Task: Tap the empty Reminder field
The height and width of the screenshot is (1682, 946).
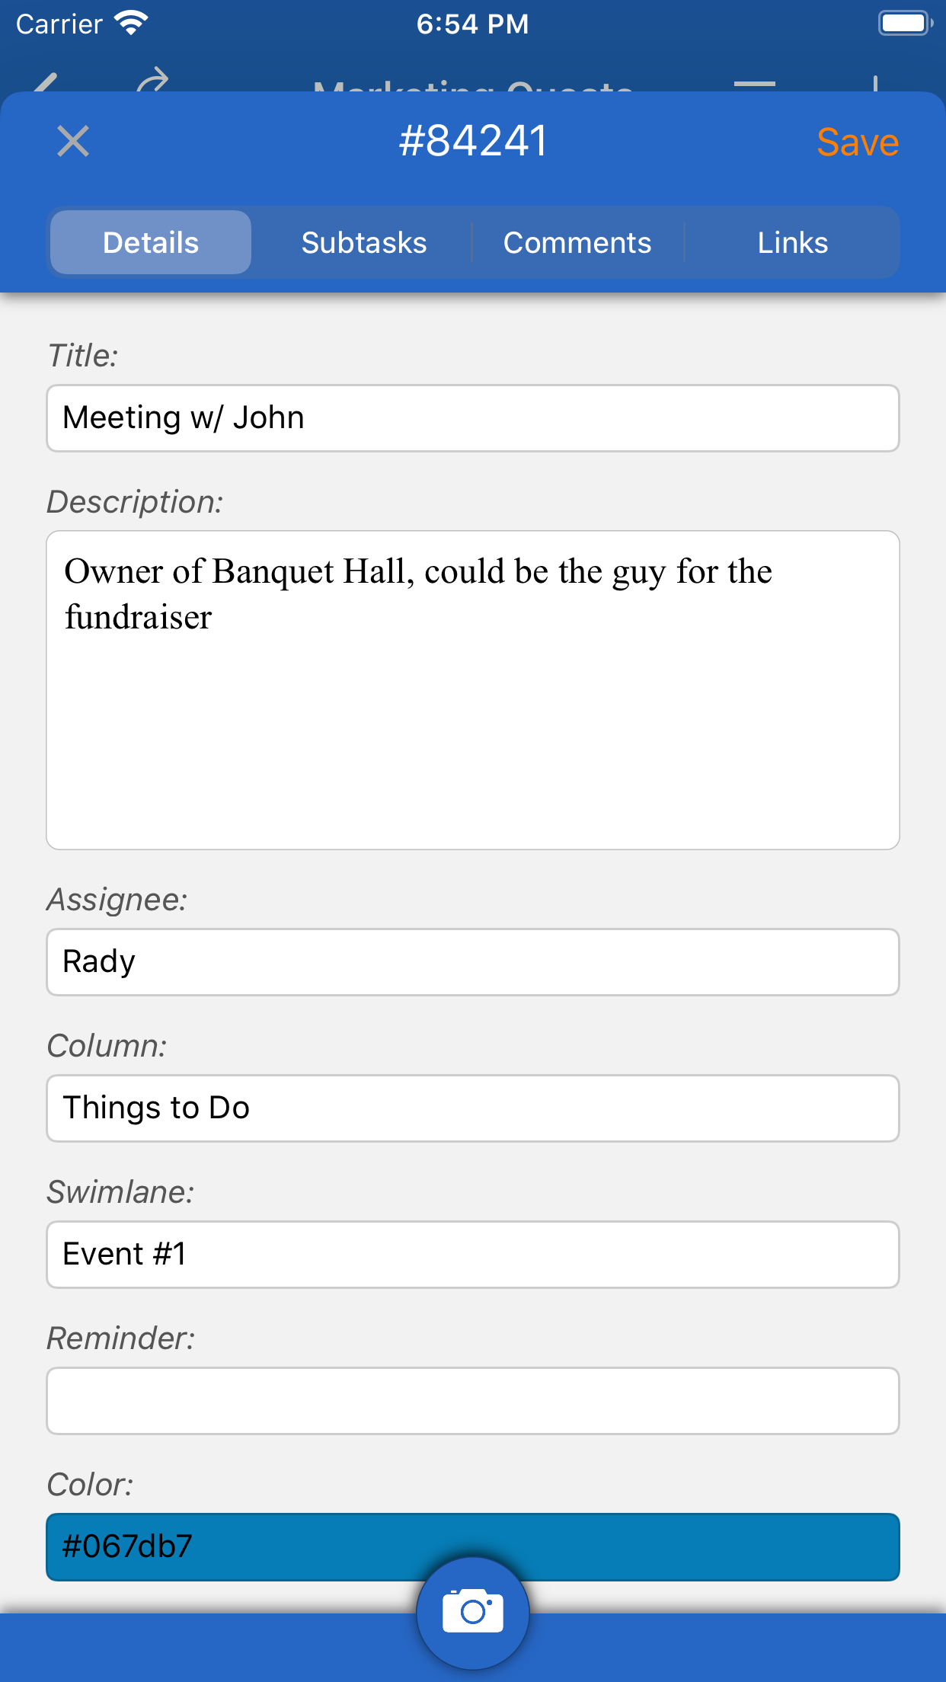Action: [x=472, y=1400]
